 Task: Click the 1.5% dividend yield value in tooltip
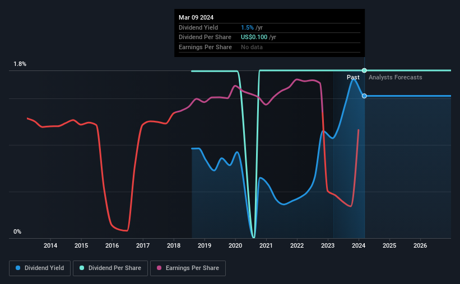point(247,27)
